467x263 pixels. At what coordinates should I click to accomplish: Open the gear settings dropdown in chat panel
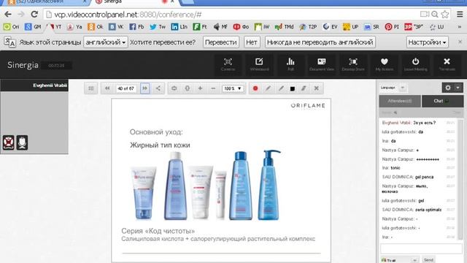[x=452, y=88]
